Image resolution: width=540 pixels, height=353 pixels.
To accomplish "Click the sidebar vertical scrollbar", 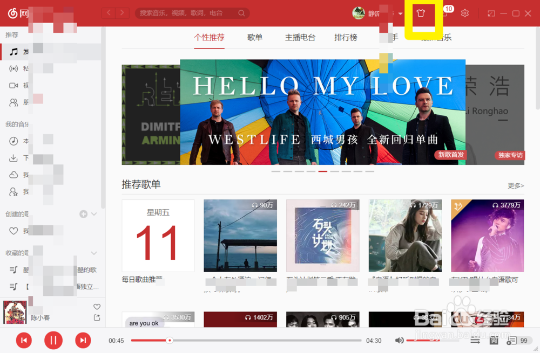I will point(103,118).
